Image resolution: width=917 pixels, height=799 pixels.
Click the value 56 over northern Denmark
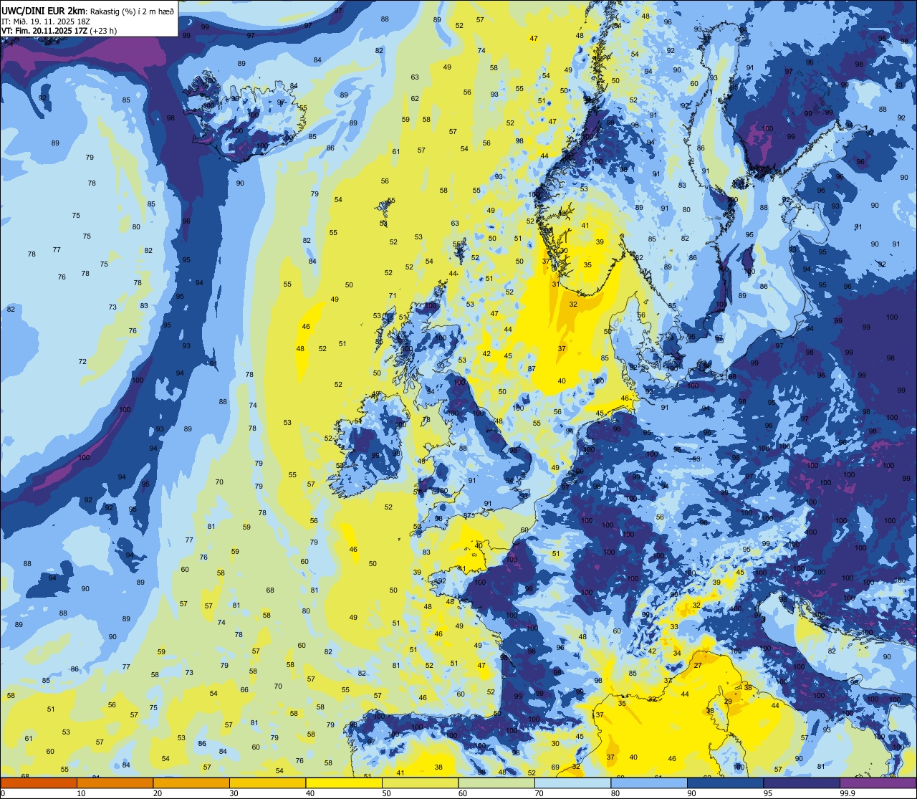coord(641,315)
